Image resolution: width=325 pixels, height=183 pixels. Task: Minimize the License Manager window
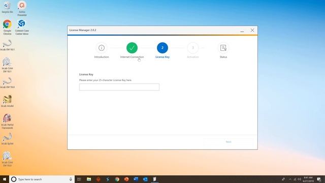coord(242,30)
